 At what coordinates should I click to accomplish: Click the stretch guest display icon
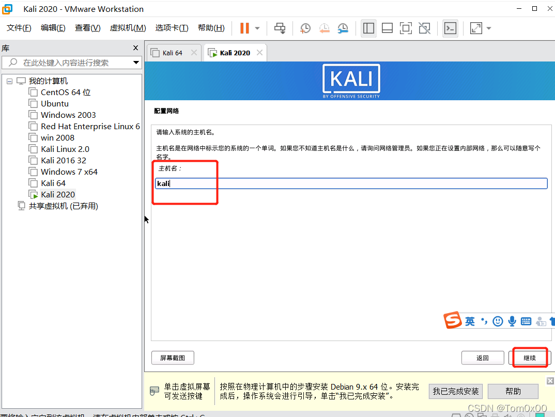[476, 28]
